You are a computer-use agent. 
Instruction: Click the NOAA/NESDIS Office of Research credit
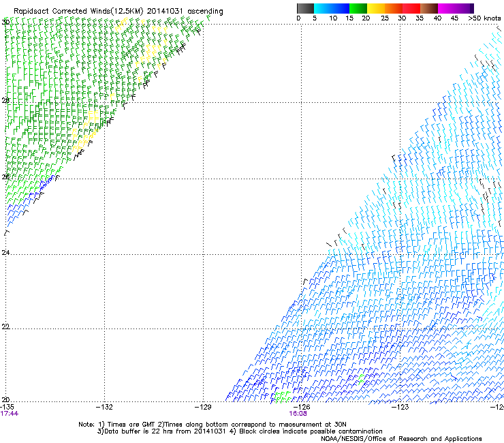[x=401, y=438]
